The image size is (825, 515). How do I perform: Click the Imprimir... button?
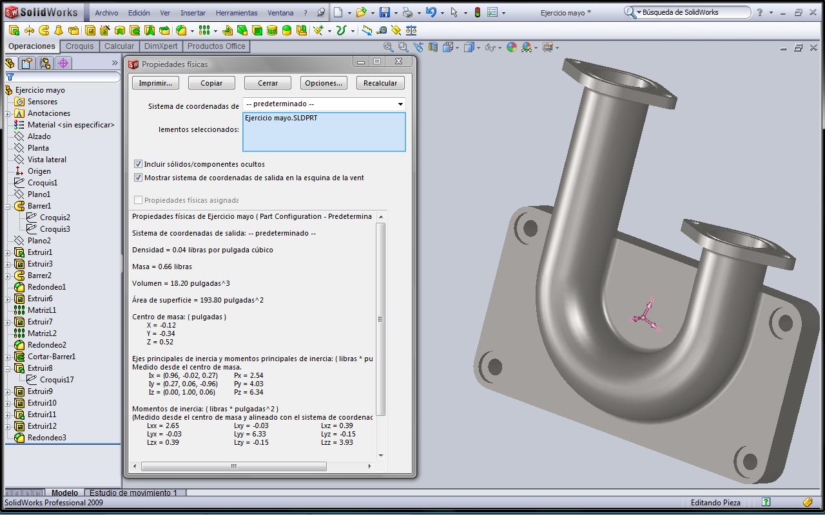click(x=155, y=83)
